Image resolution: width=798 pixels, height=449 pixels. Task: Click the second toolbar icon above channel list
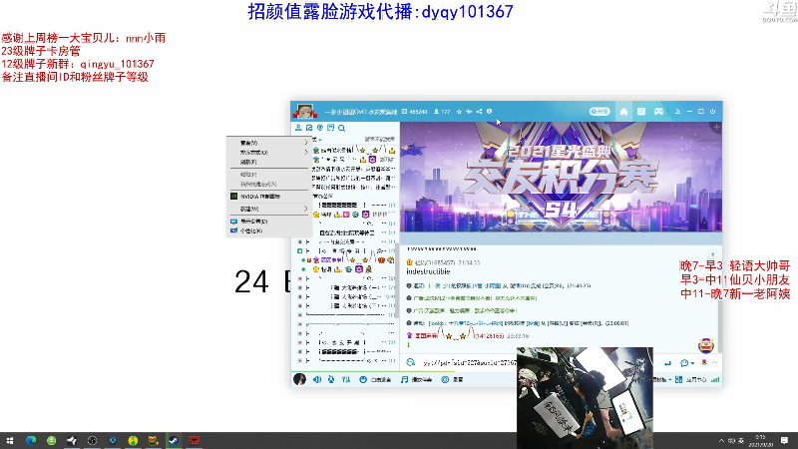pyautogui.click(x=309, y=128)
